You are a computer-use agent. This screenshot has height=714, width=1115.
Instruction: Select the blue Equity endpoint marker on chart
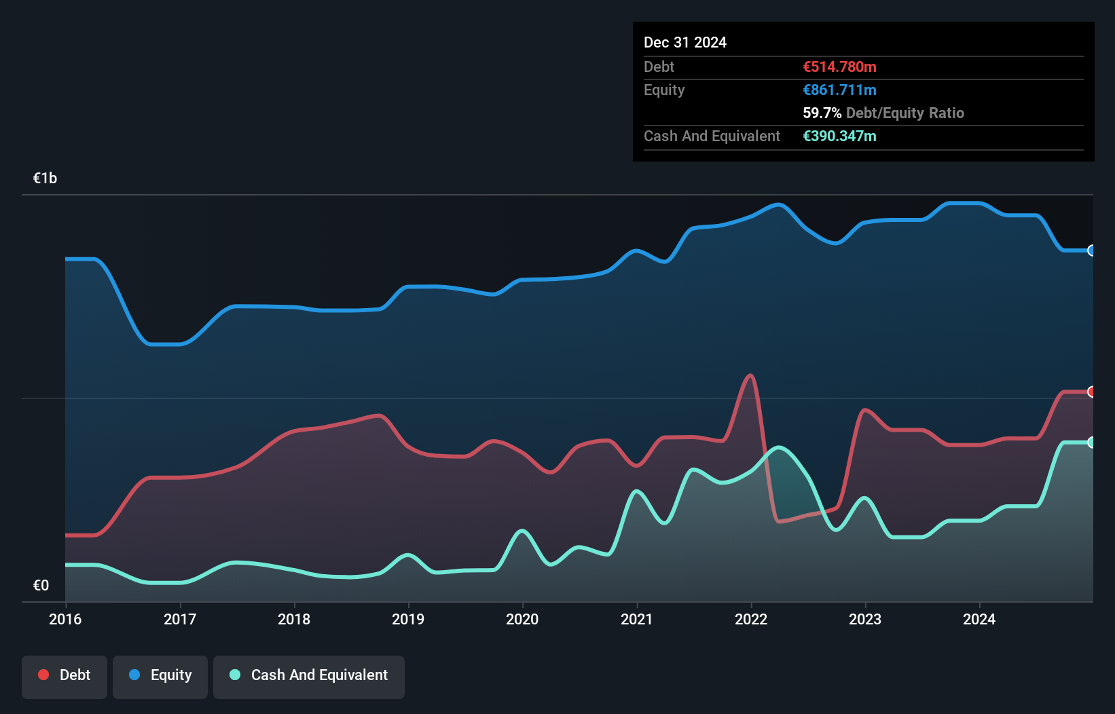tap(1092, 250)
